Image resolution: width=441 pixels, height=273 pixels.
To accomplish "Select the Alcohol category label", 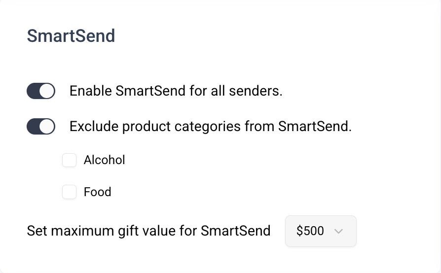I will pos(105,160).
